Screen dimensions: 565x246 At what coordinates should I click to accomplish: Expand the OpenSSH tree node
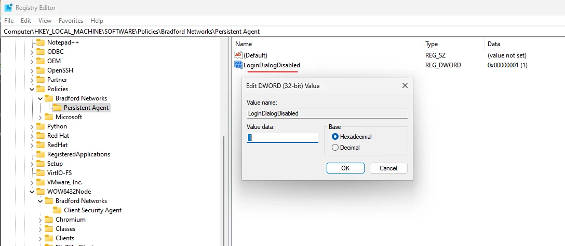(x=32, y=70)
